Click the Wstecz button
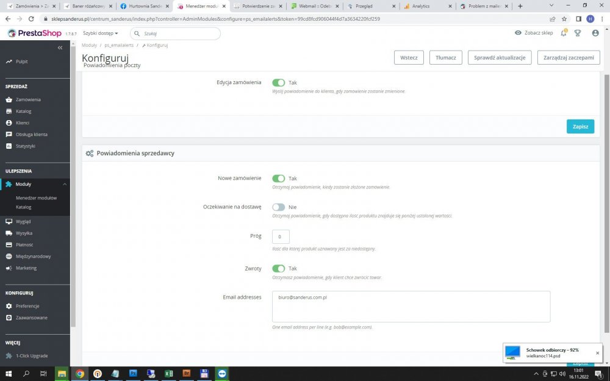 [409, 57]
